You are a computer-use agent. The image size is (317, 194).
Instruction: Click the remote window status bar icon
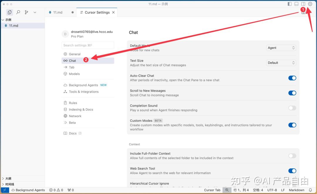(x=5, y=190)
